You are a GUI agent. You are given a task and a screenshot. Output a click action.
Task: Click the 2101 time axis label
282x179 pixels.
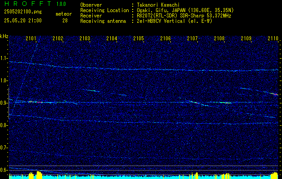coord(31,38)
